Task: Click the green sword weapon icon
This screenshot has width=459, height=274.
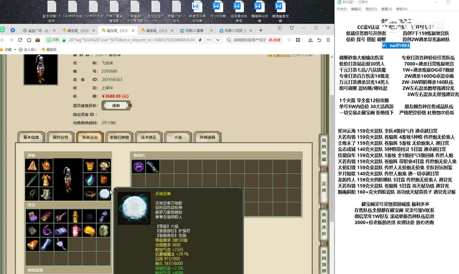Action: (32, 180)
